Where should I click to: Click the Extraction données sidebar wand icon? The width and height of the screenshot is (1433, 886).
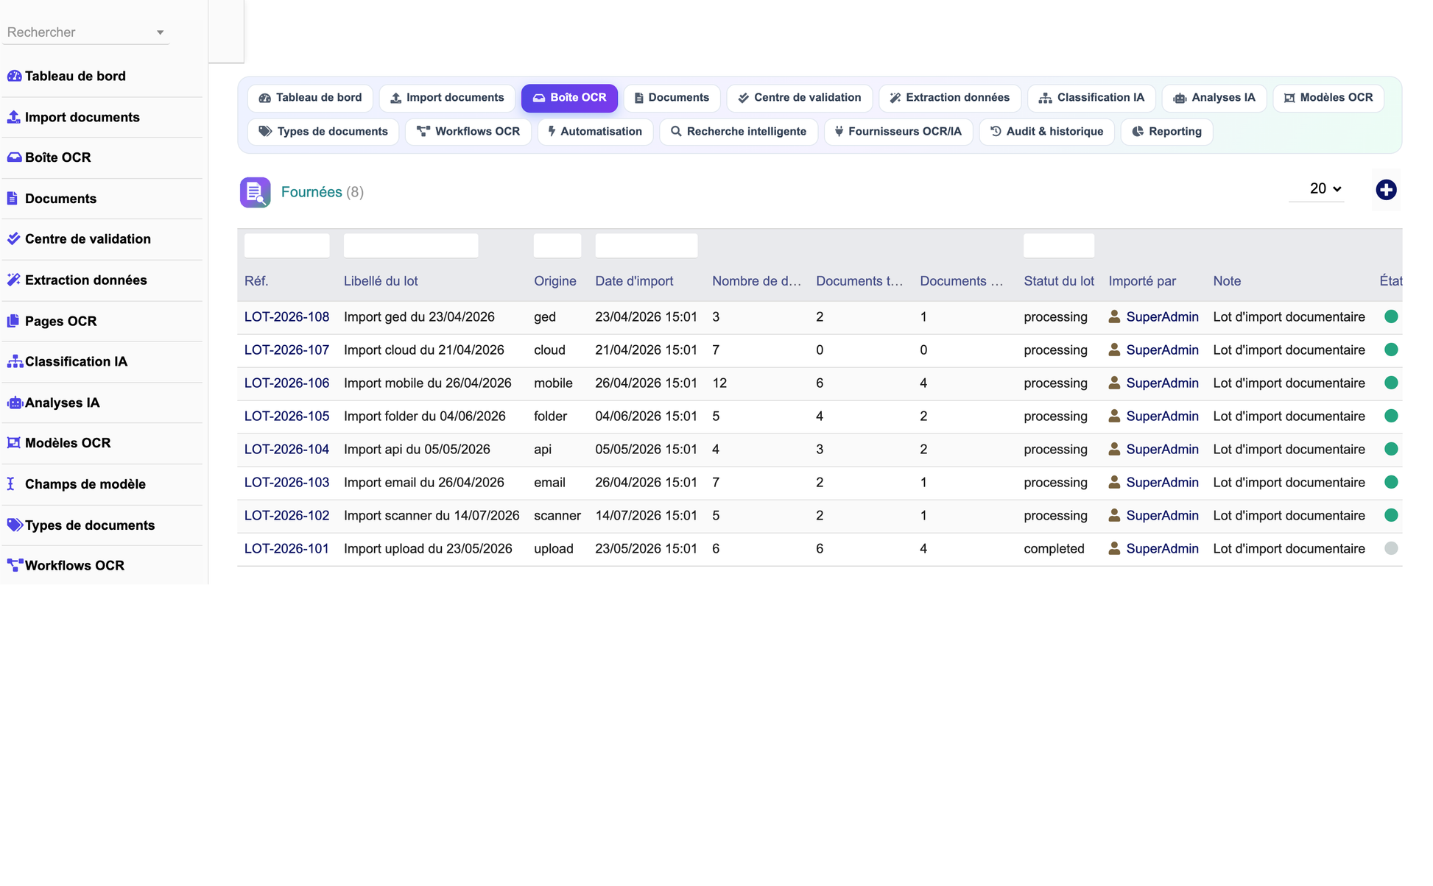13,280
